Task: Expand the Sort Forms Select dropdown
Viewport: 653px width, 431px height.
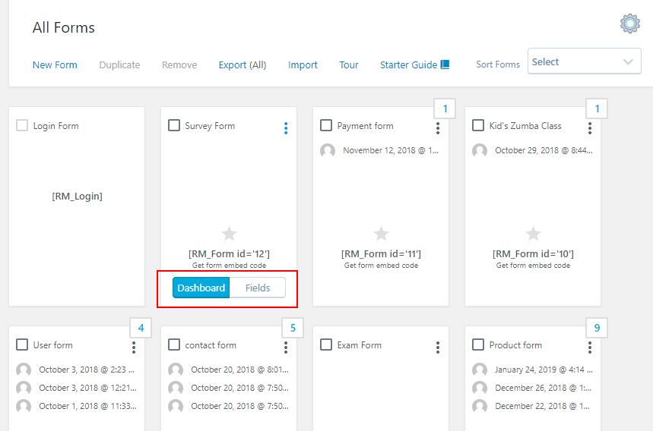Action: tap(583, 61)
